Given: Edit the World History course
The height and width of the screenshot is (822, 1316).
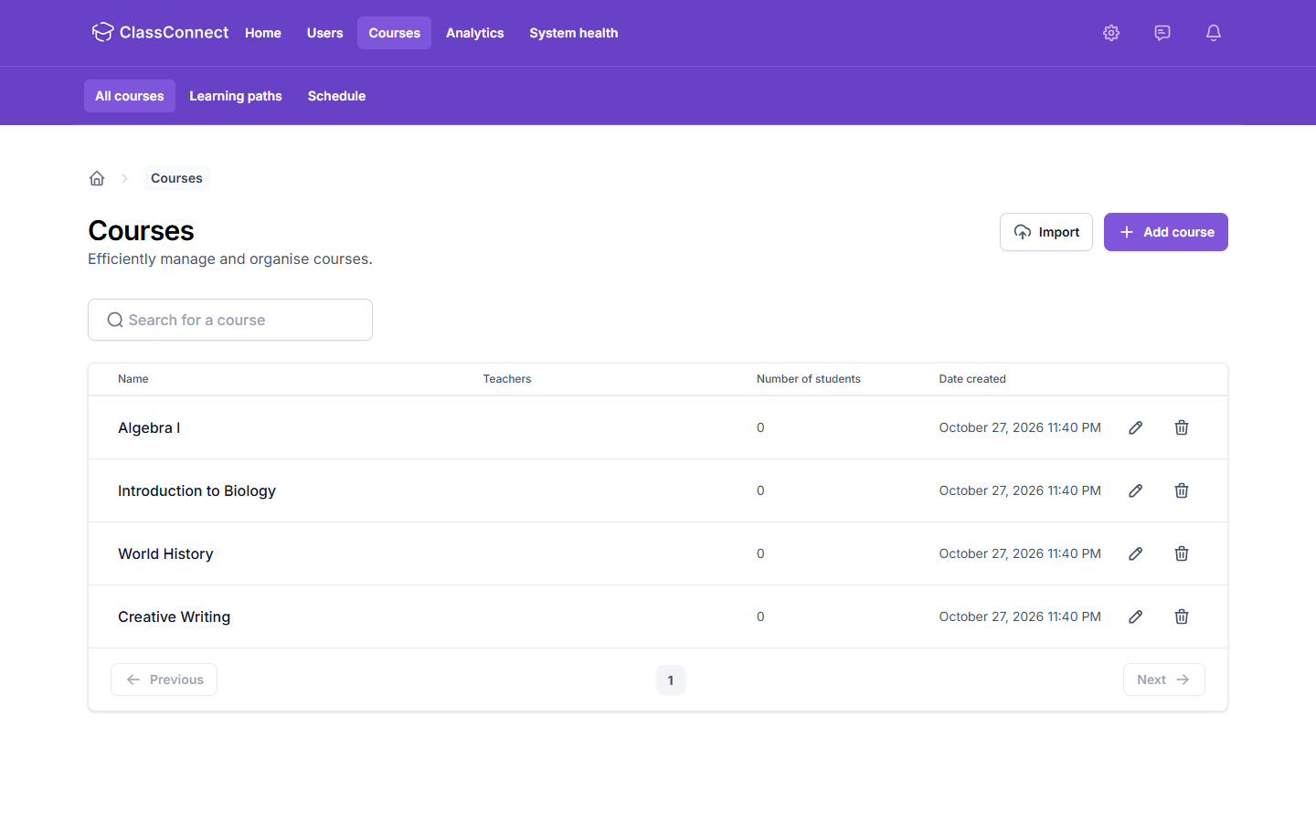Looking at the screenshot, I should (1136, 553).
